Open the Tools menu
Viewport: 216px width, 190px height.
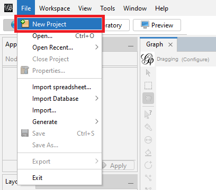pyautogui.click(x=107, y=8)
